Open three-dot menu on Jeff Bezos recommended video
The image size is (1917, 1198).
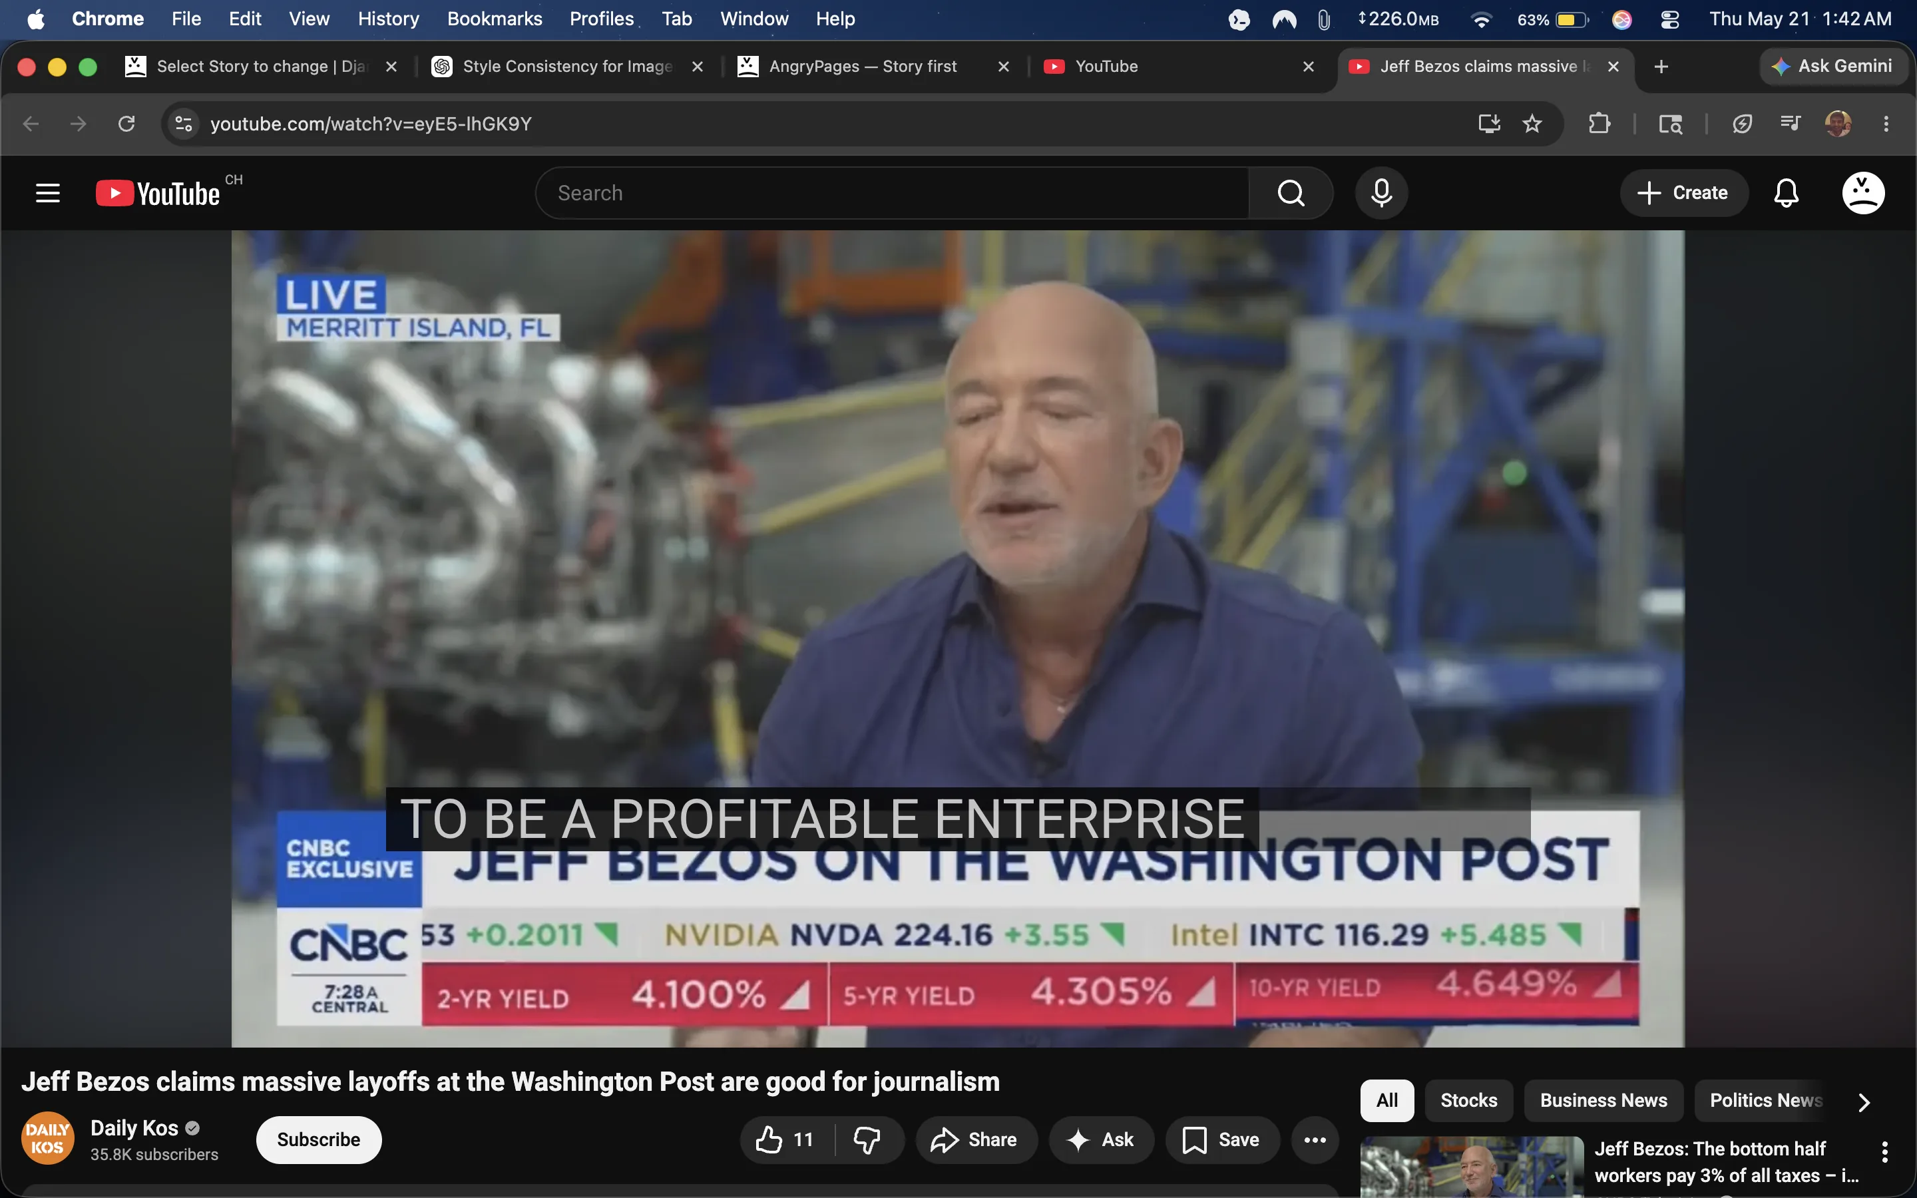(1884, 1151)
